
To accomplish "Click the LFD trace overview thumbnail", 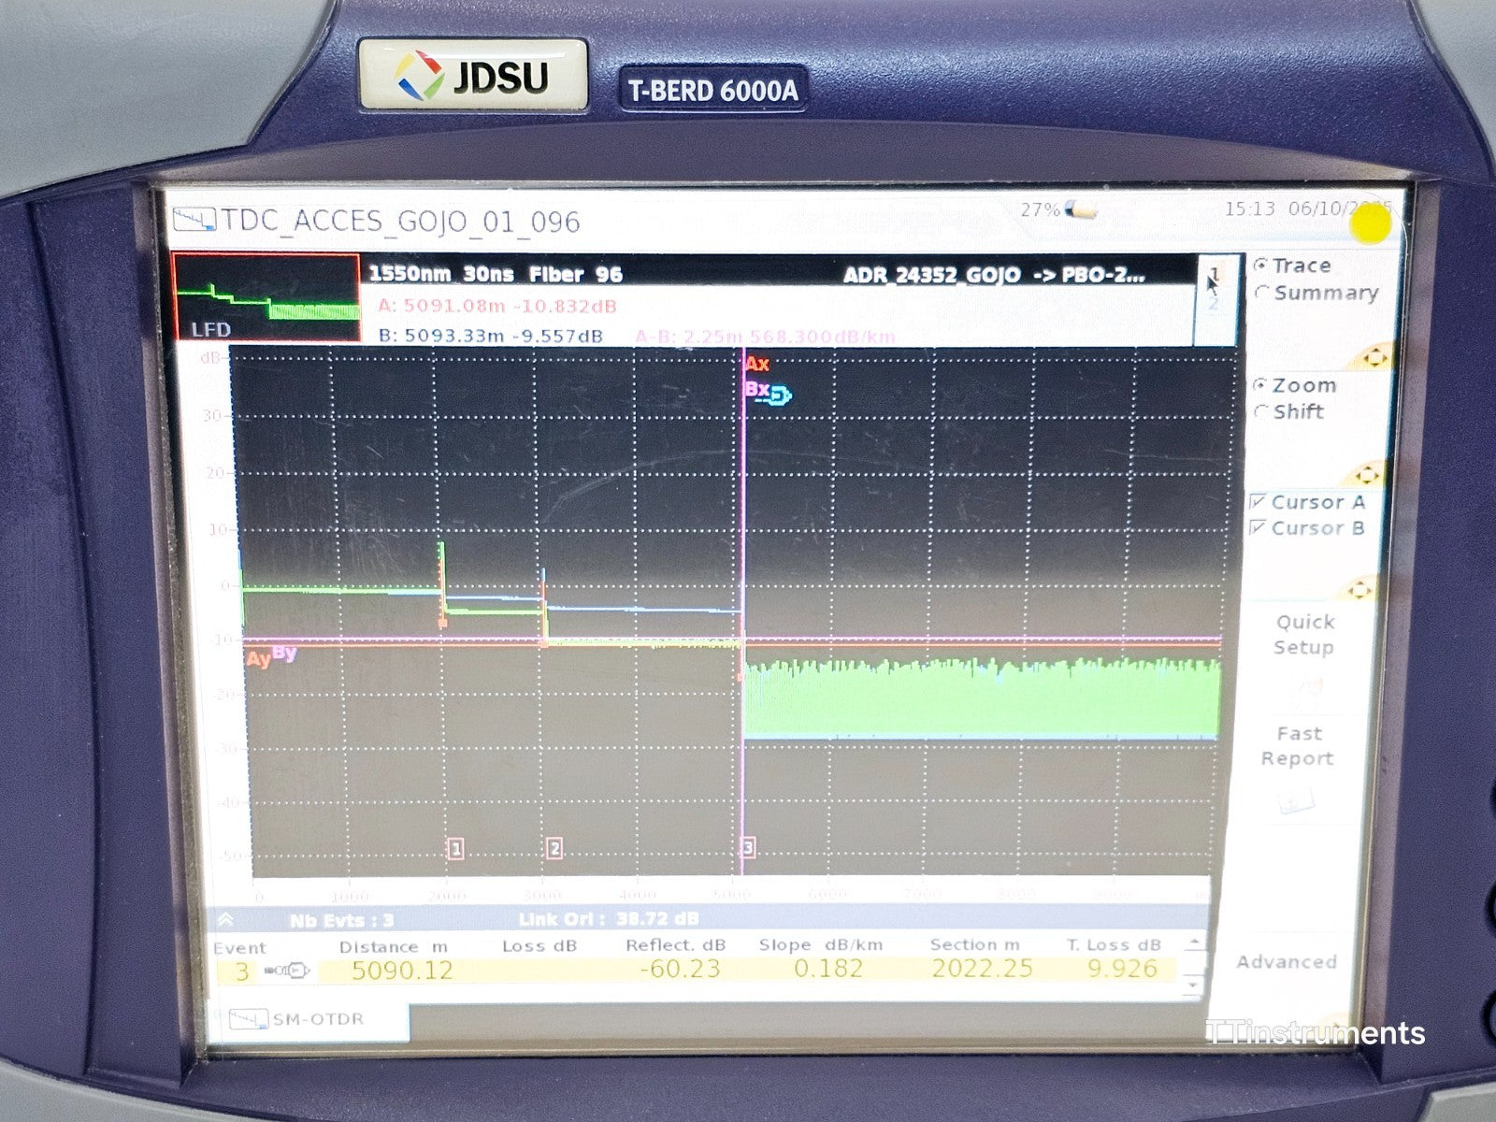I will [x=266, y=296].
